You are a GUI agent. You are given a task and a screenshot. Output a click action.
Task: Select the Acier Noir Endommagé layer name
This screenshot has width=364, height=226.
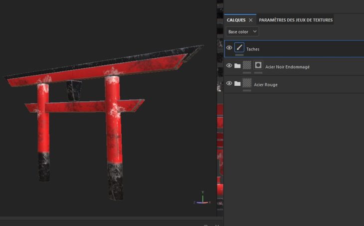tap(282, 67)
